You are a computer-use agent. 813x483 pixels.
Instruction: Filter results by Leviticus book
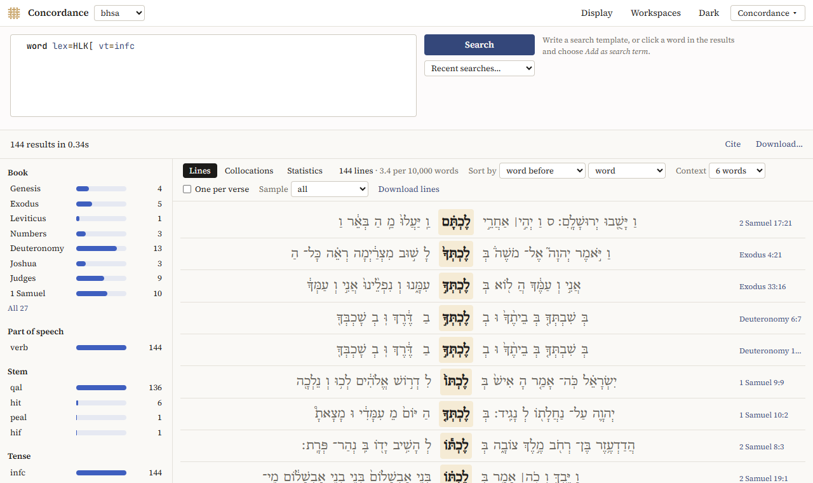[86, 219]
